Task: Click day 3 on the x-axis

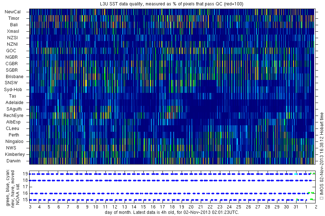Action: click(x=30, y=207)
